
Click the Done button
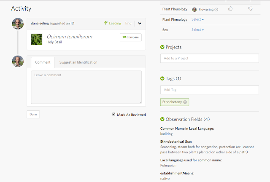[x=33, y=114]
